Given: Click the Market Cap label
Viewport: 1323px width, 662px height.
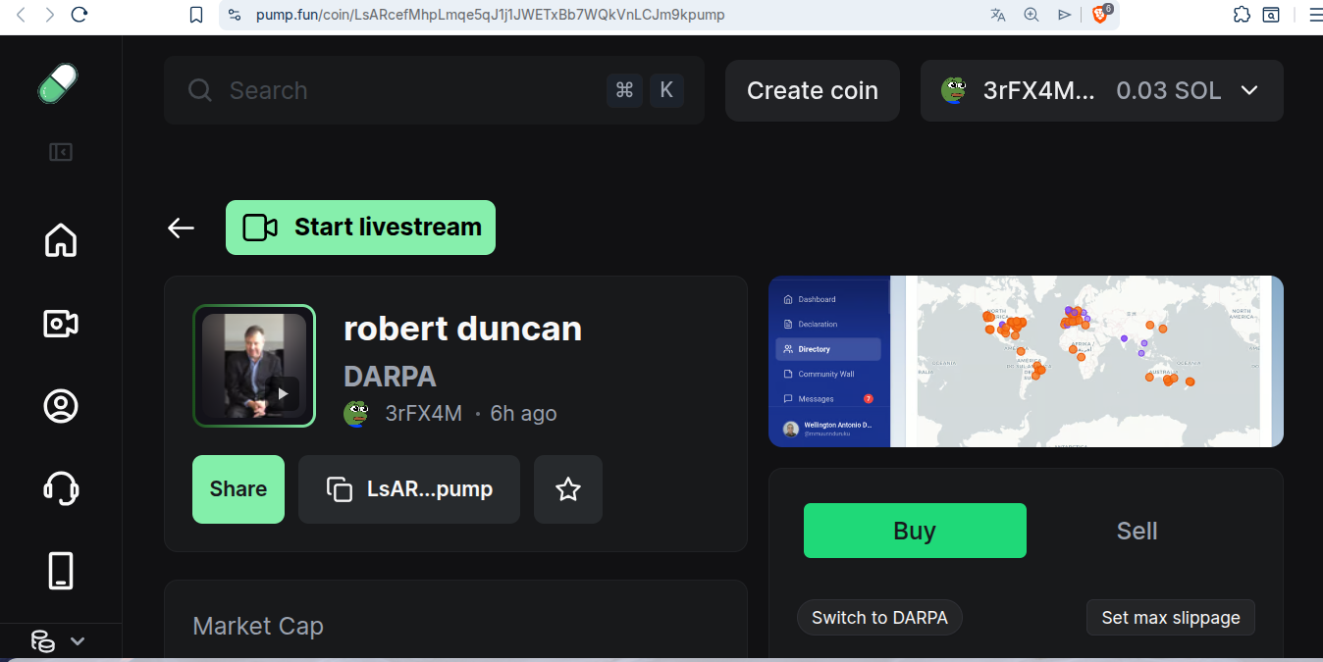Looking at the screenshot, I should 258,626.
